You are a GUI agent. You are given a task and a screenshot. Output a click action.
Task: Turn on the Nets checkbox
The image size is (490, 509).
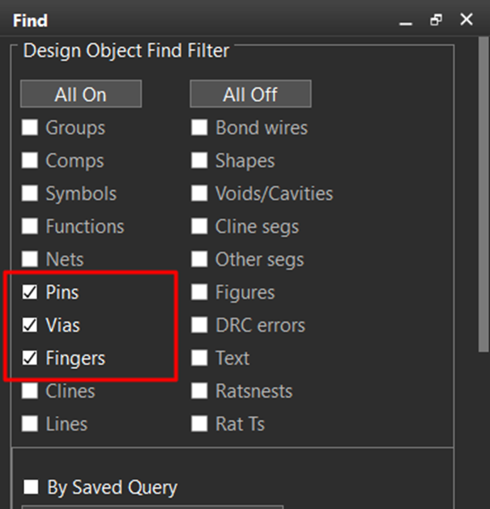click(30, 260)
